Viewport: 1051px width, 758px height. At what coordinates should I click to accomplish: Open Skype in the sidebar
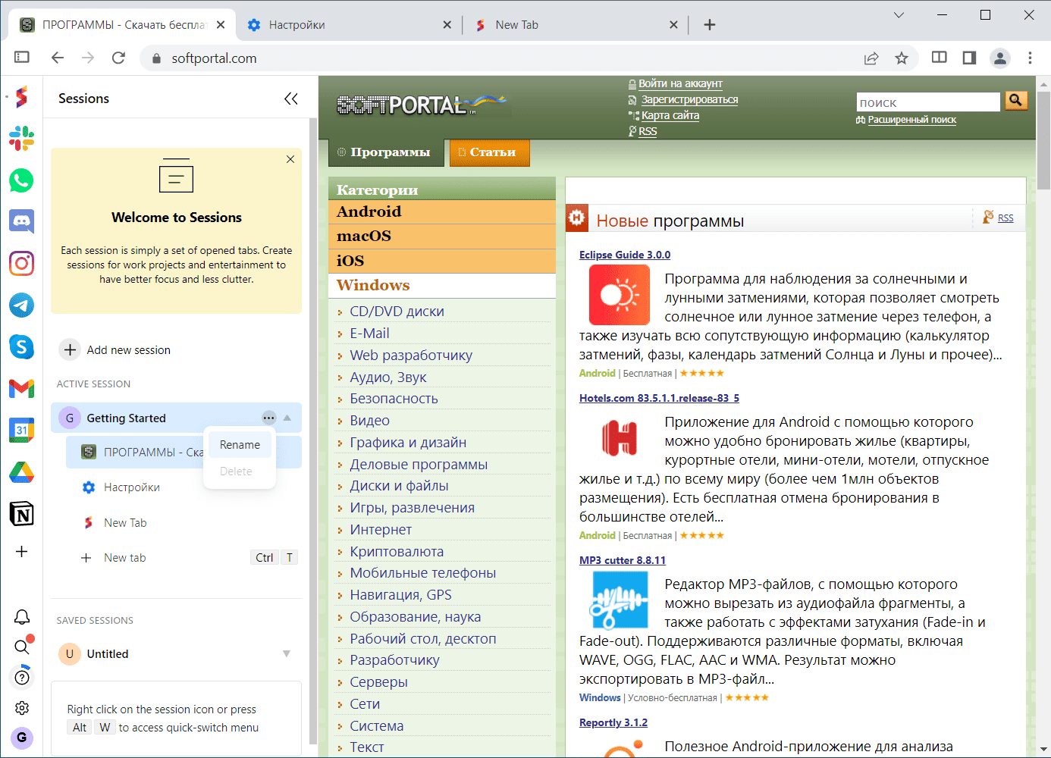(21, 346)
